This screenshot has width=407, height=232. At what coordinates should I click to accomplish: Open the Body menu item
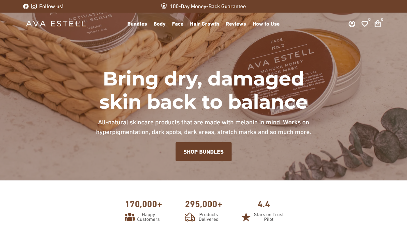coord(159,24)
